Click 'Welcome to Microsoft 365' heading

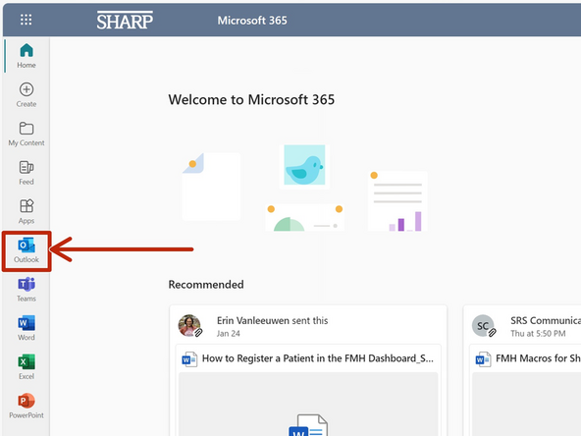tap(251, 100)
